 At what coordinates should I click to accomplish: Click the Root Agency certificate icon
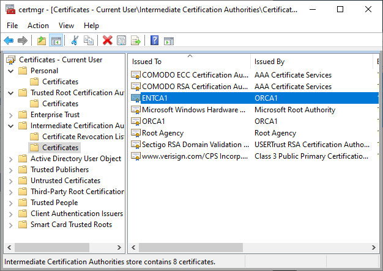pos(136,133)
